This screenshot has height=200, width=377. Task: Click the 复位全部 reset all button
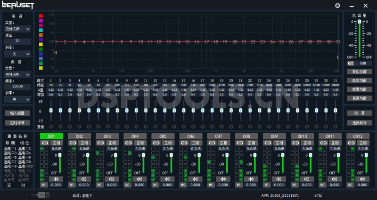point(359,72)
